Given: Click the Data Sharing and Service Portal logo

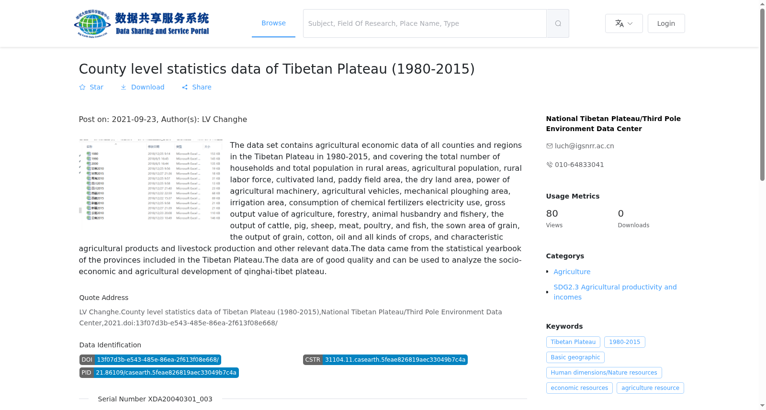Looking at the screenshot, I should point(142,23).
